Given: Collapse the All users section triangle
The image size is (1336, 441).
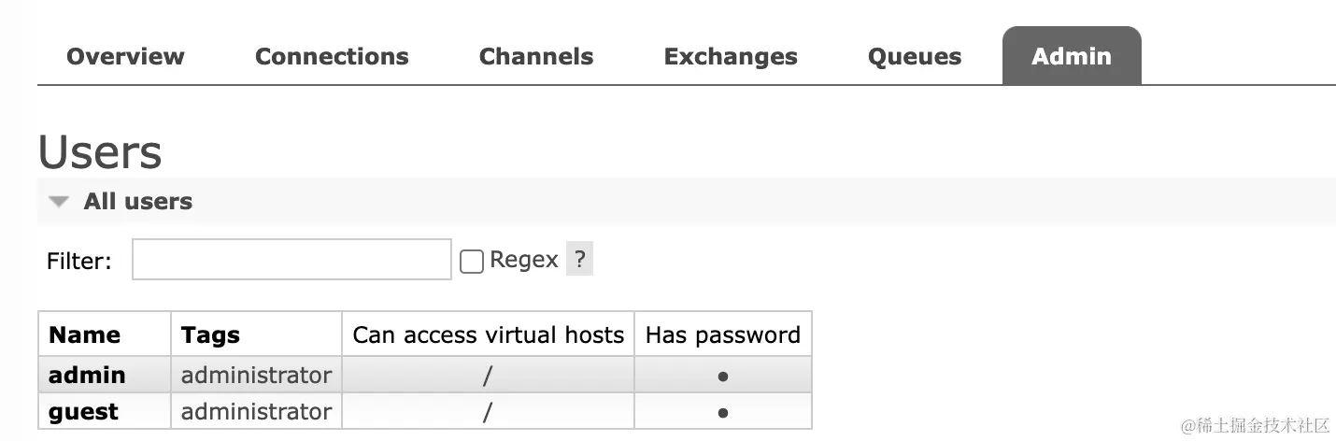Looking at the screenshot, I should pos(60,202).
